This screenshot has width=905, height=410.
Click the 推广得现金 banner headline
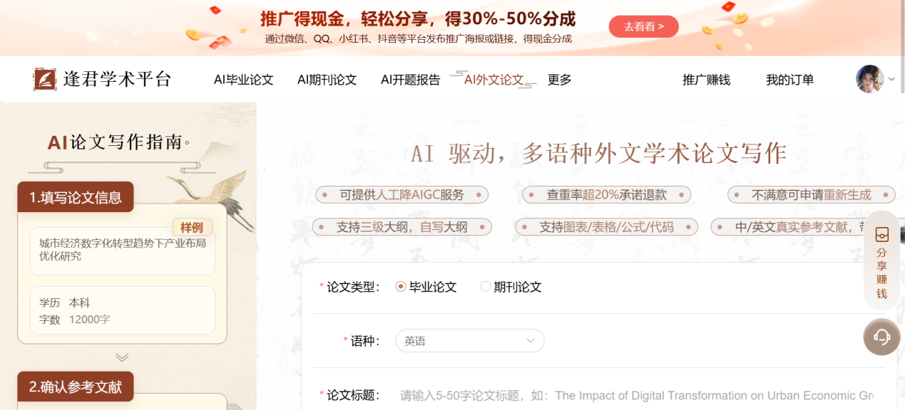418,19
